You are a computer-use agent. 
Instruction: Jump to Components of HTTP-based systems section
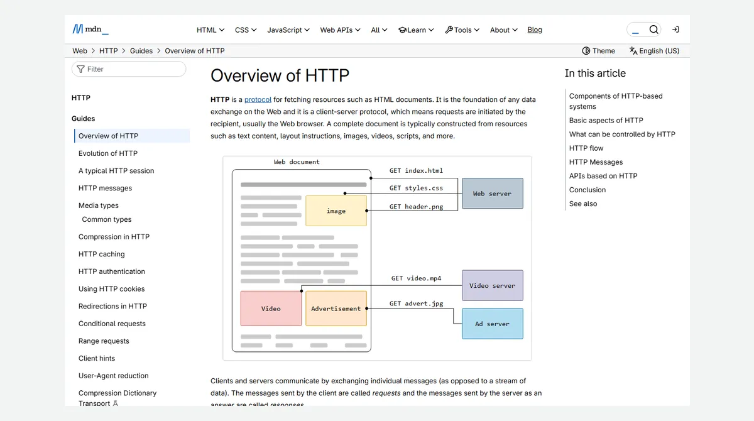[616, 101]
